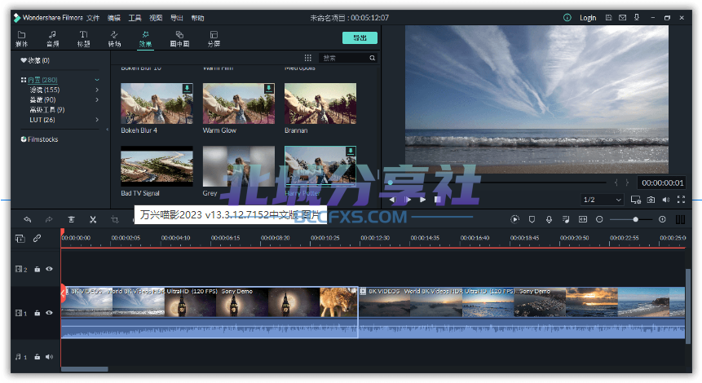
Task: Switch to the 转场 transitions tab
Action: point(115,39)
